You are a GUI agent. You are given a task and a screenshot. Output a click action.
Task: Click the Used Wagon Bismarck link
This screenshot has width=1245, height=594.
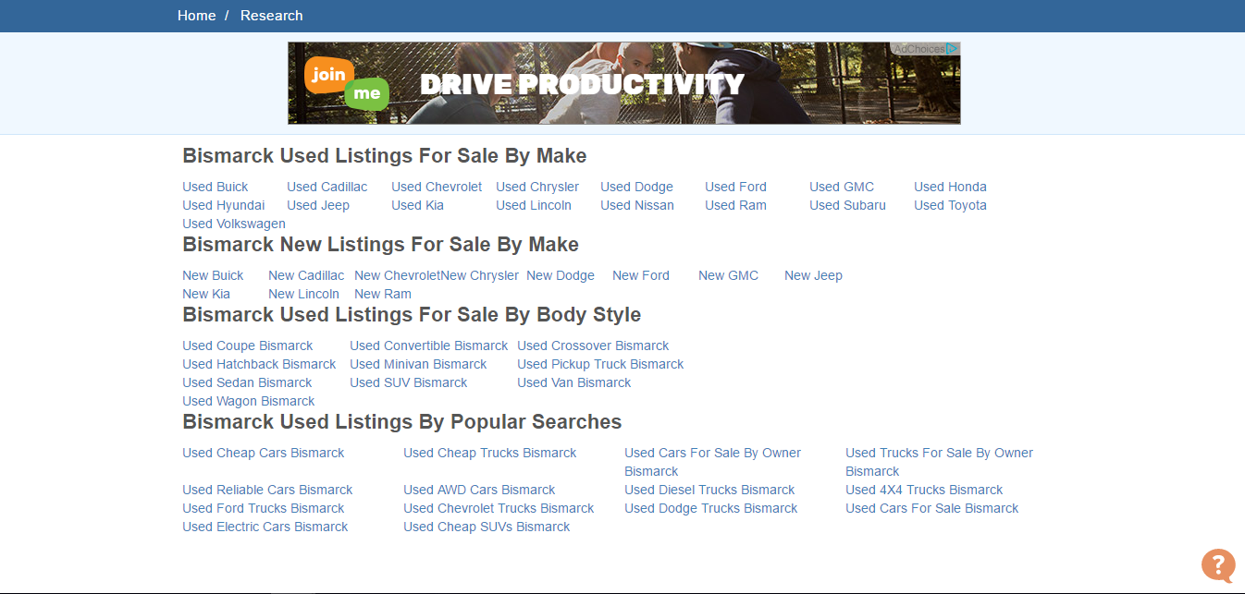pyautogui.click(x=248, y=401)
